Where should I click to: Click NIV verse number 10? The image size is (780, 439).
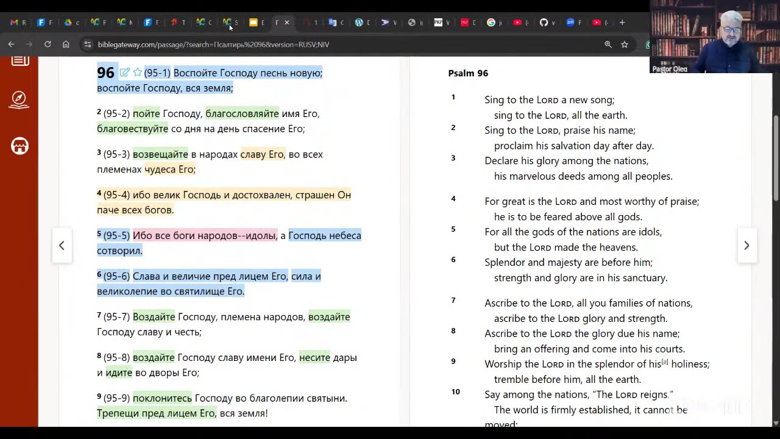pos(455,391)
